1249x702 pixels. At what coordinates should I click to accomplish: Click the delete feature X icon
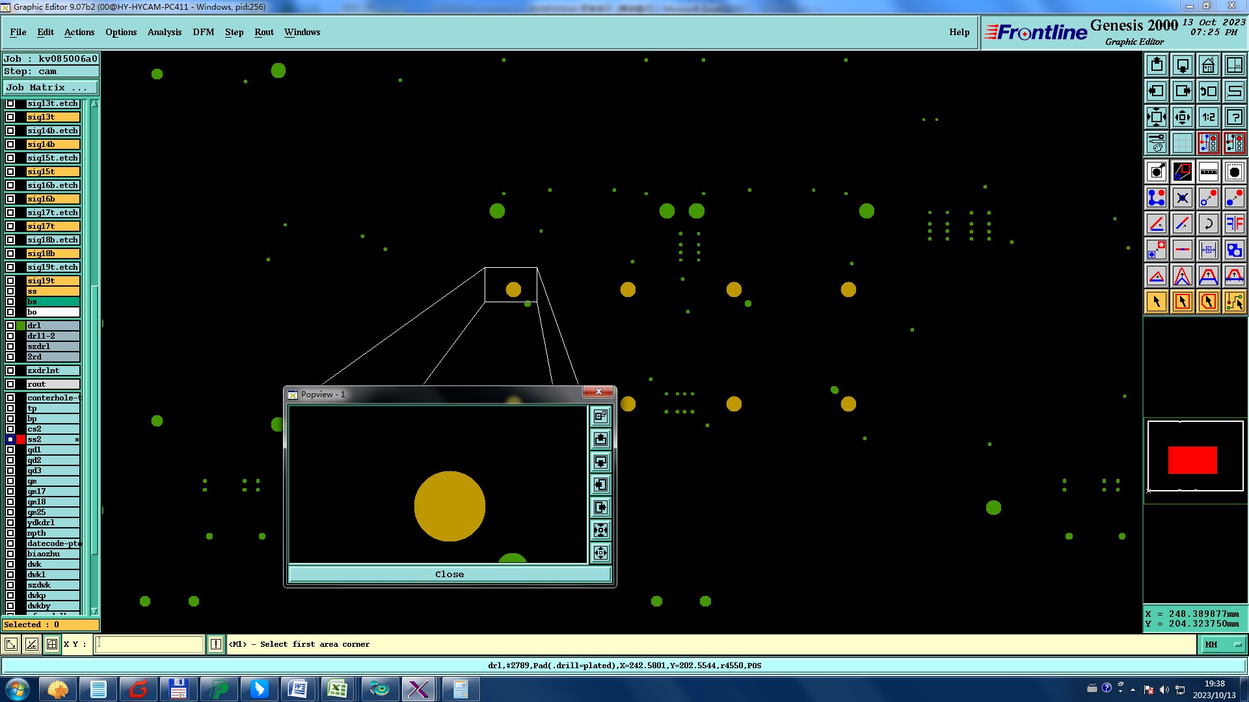1183,198
